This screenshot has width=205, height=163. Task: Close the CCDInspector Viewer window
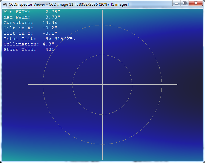[195, 3]
